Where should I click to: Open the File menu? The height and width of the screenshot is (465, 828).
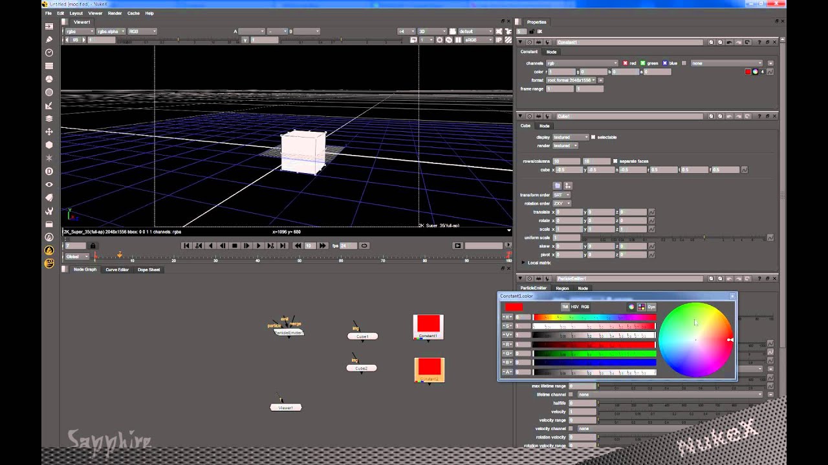[x=49, y=13]
